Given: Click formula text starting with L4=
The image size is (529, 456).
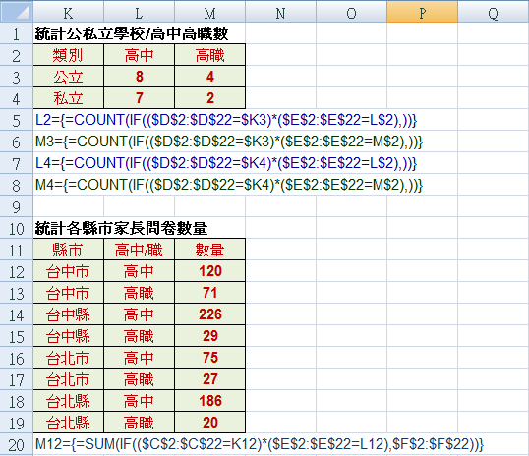Looking at the screenshot, I should click(226, 163).
